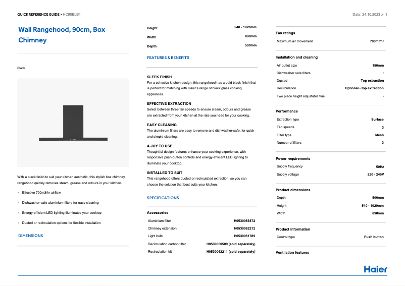The width and height of the screenshot is (405, 286).
Task: Click the EFFECTIVE EXTRACTION subheading
Action: tap(169, 103)
